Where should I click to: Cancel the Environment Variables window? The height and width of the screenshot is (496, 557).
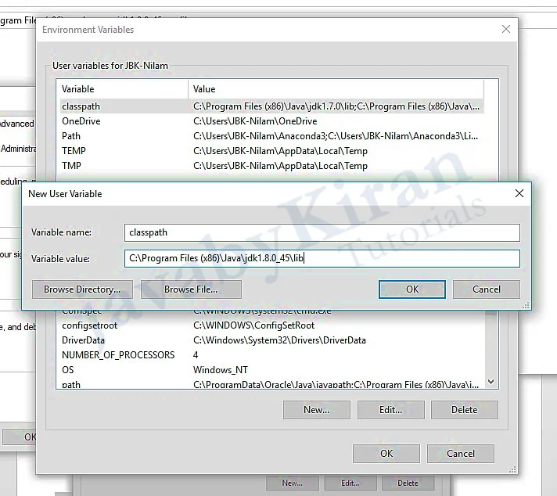pyautogui.click(x=460, y=454)
